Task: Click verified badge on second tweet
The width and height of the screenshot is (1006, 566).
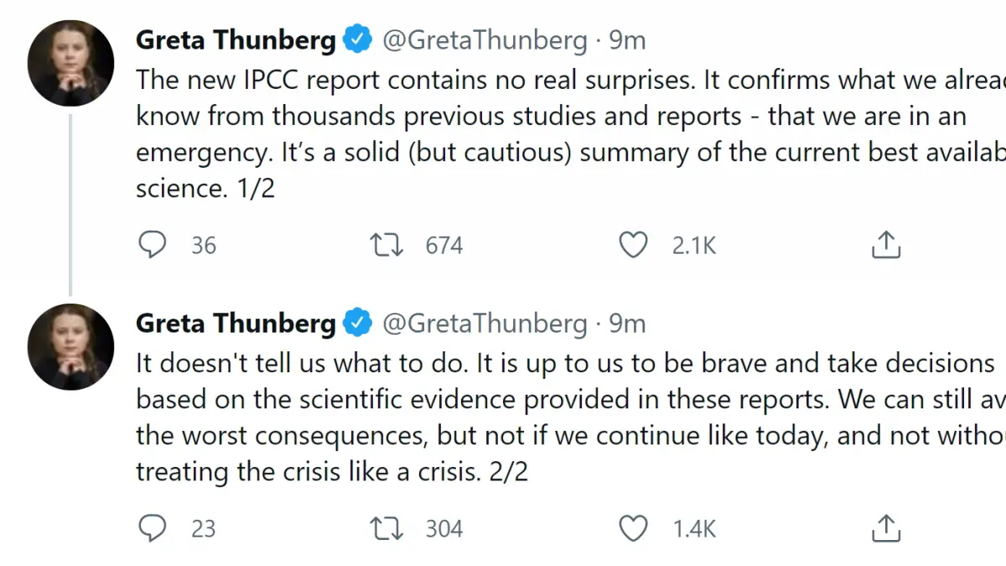Action: tap(359, 323)
